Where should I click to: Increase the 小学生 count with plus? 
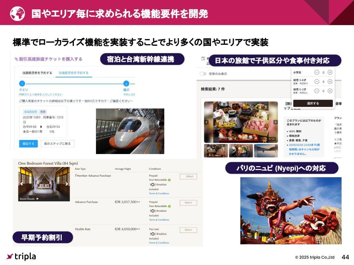330,72
